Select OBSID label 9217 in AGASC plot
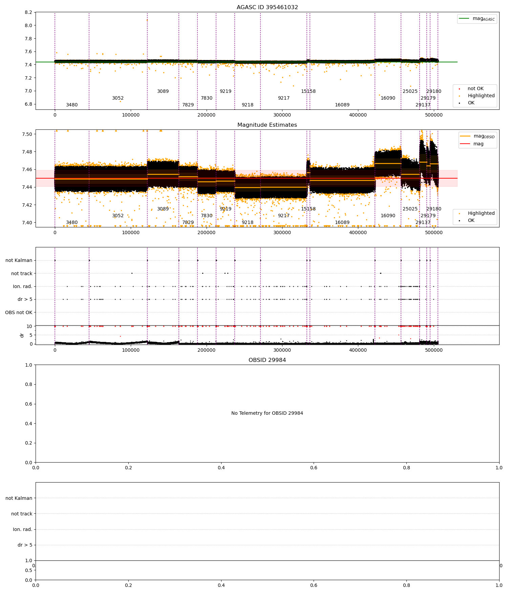The width and height of the screenshot is (508, 593). [284, 98]
